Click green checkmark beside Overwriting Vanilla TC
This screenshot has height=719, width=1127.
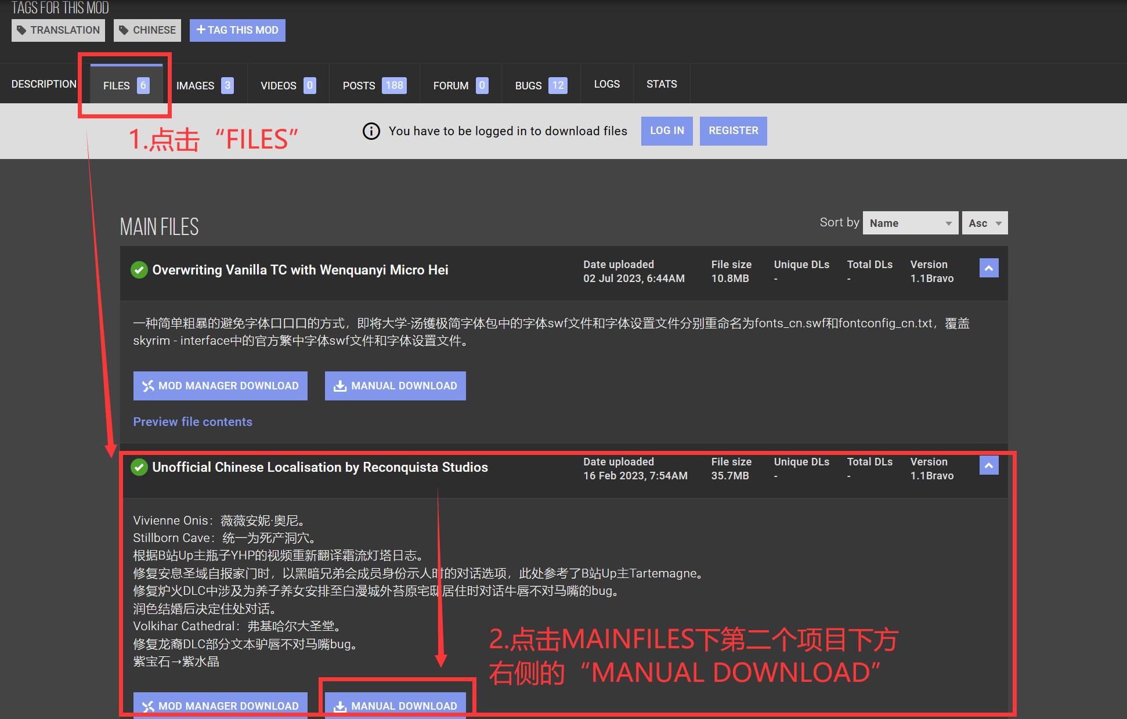click(139, 270)
